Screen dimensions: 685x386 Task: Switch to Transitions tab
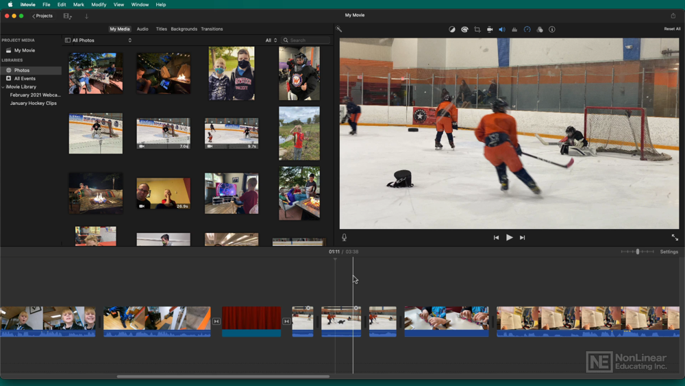tap(212, 29)
